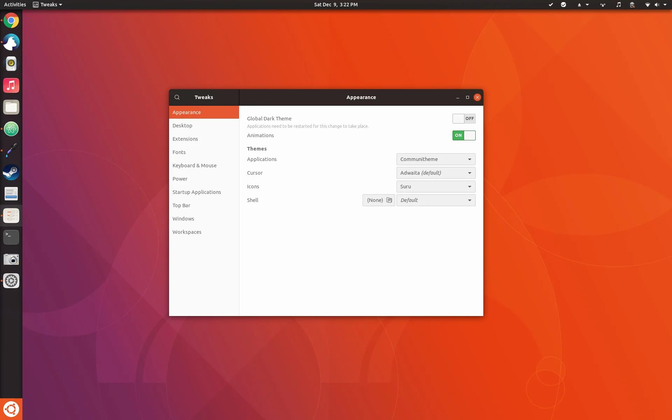Image resolution: width=672 pixels, height=420 pixels.
Task: Select Keyboard & Mouse in sidebar
Action: click(194, 166)
